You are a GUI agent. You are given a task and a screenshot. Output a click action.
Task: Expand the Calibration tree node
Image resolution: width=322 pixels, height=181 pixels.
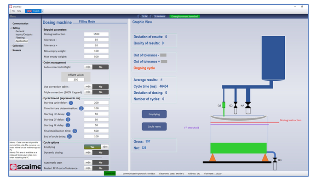[x=11, y=46]
